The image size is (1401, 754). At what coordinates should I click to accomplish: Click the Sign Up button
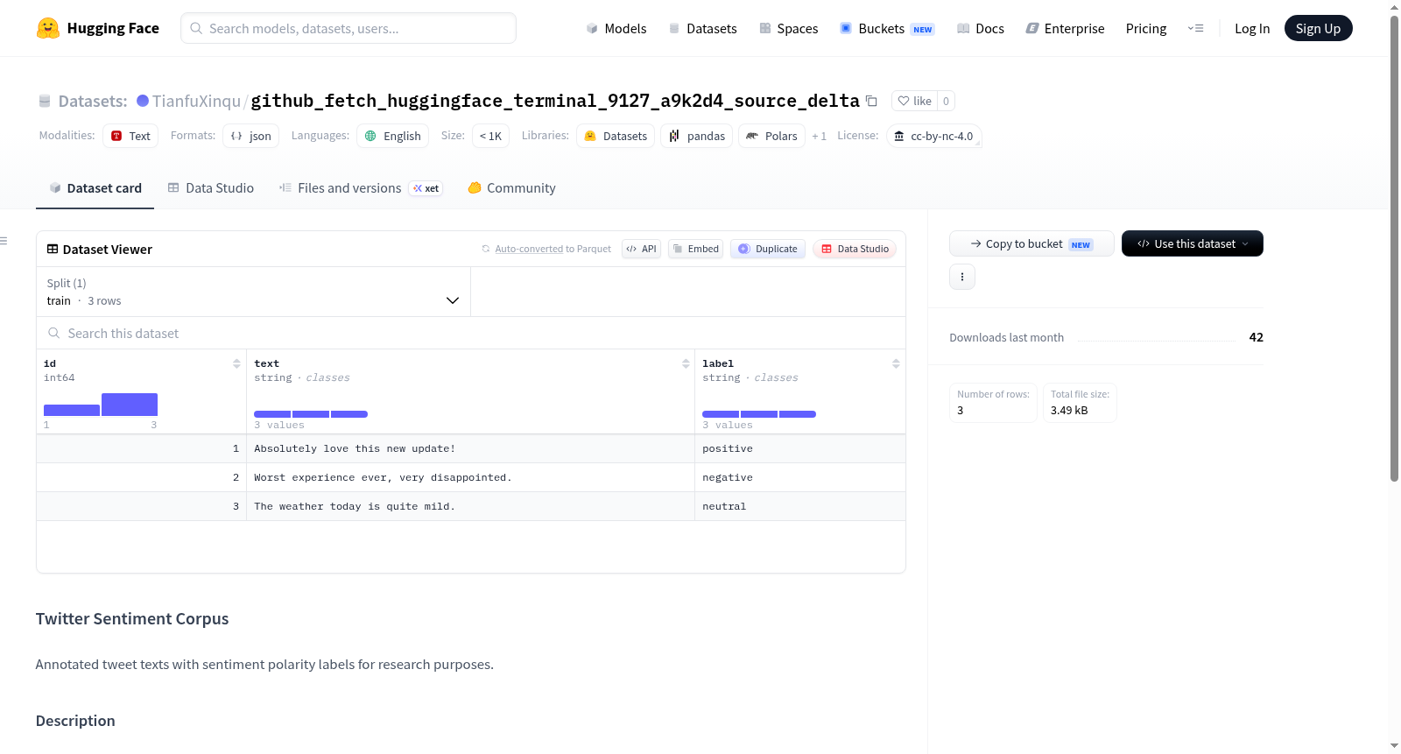pyautogui.click(x=1318, y=28)
